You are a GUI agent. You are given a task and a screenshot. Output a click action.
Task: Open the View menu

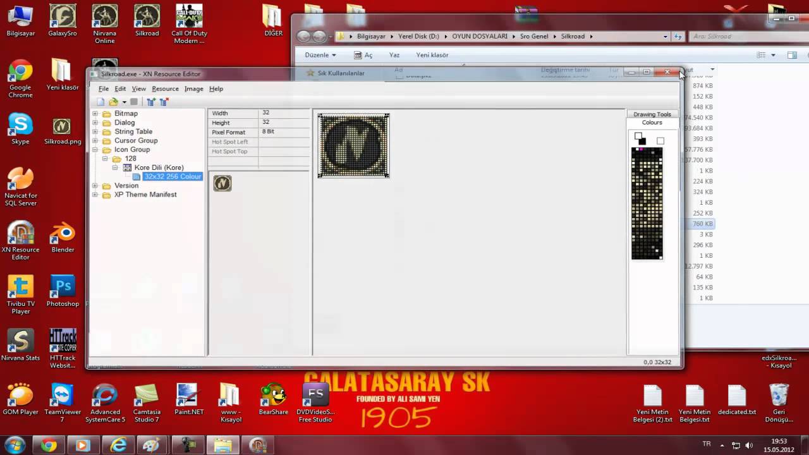[x=139, y=89]
